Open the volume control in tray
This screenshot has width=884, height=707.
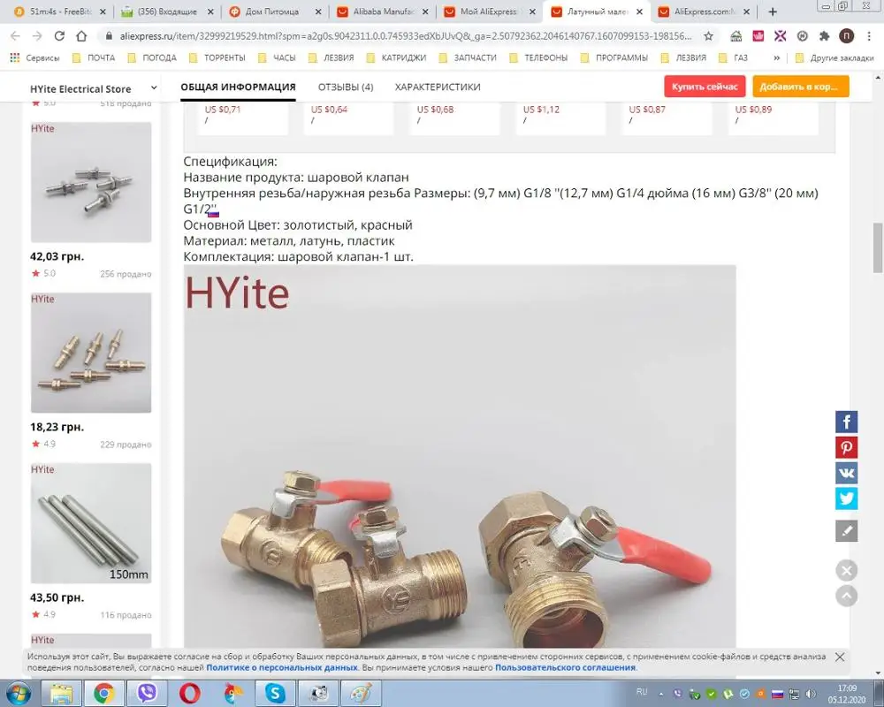[x=811, y=694]
